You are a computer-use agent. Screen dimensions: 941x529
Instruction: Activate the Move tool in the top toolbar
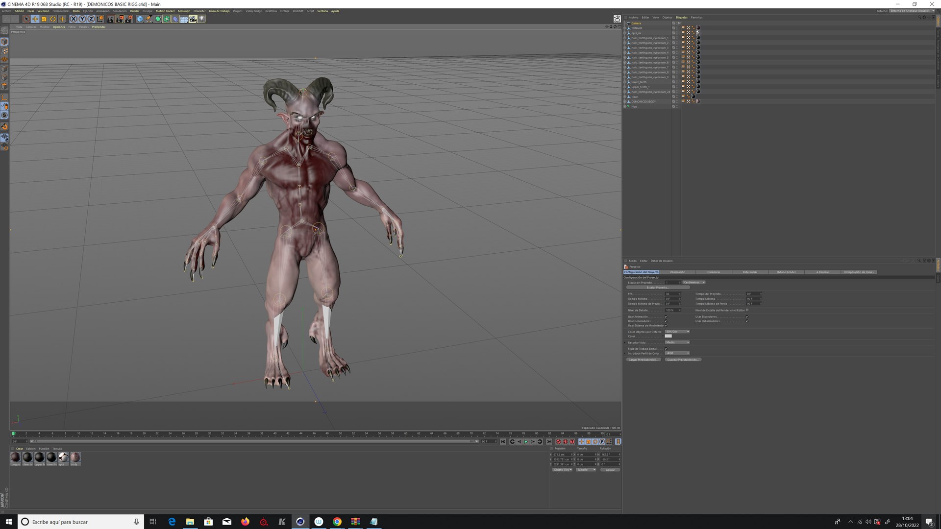tap(35, 19)
